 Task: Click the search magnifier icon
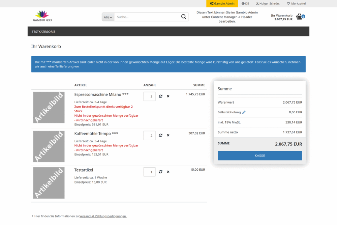click(x=184, y=17)
